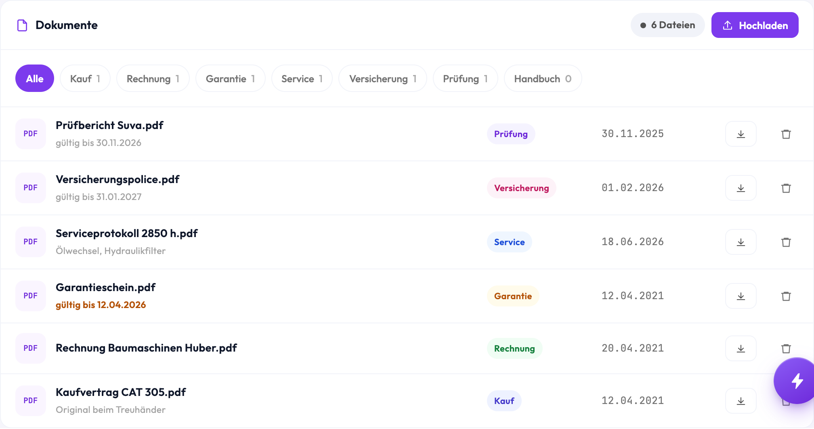
Task: Filter documents by Service
Action: click(302, 79)
